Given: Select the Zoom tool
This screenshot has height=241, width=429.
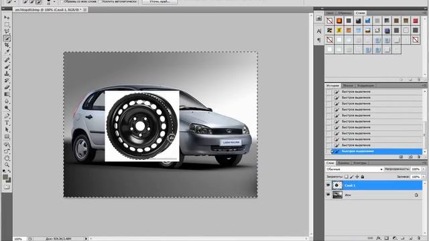Looking at the screenshot, I should coord(7,165).
